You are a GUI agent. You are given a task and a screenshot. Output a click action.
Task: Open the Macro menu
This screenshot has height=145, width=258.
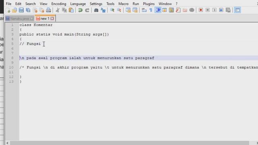coord(123,4)
